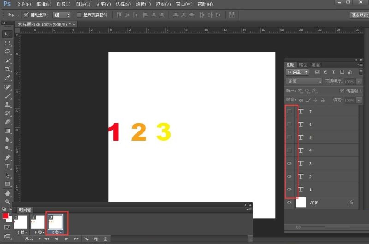Toggle the 显示变换控件 checkbox
This screenshot has height=244, width=369.
click(x=79, y=15)
